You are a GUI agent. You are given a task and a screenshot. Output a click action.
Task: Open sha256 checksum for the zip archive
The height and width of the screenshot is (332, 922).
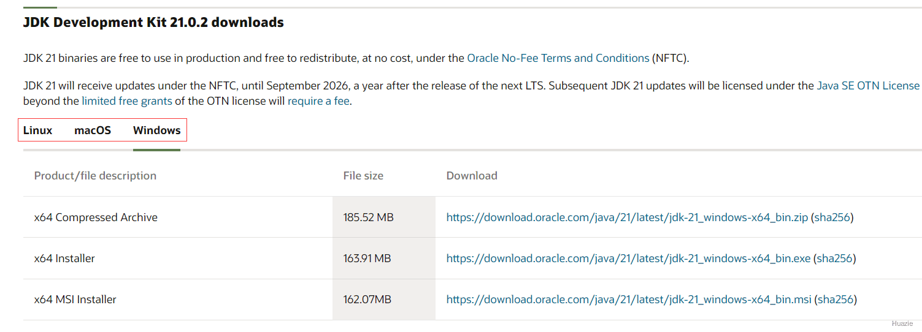[832, 217]
